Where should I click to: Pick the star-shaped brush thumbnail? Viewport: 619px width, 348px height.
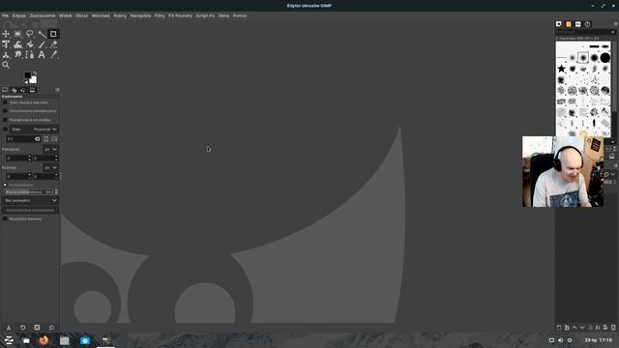[561, 69]
